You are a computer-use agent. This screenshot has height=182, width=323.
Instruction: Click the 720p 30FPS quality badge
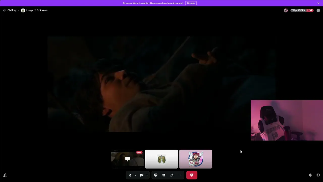(298, 10)
